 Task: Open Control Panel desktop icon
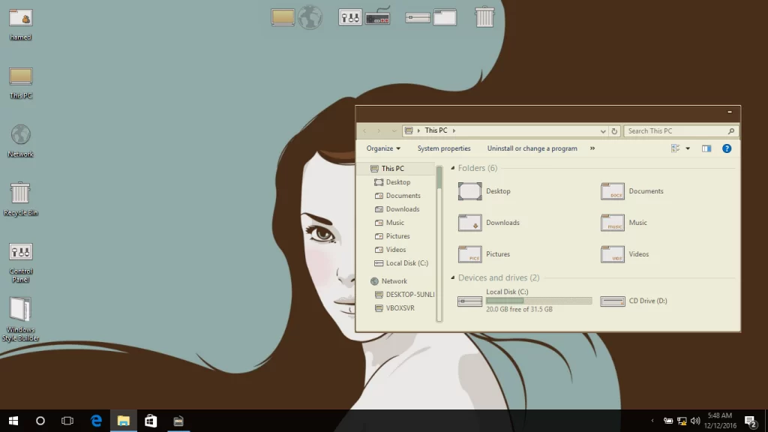pyautogui.click(x=20, y=252)
